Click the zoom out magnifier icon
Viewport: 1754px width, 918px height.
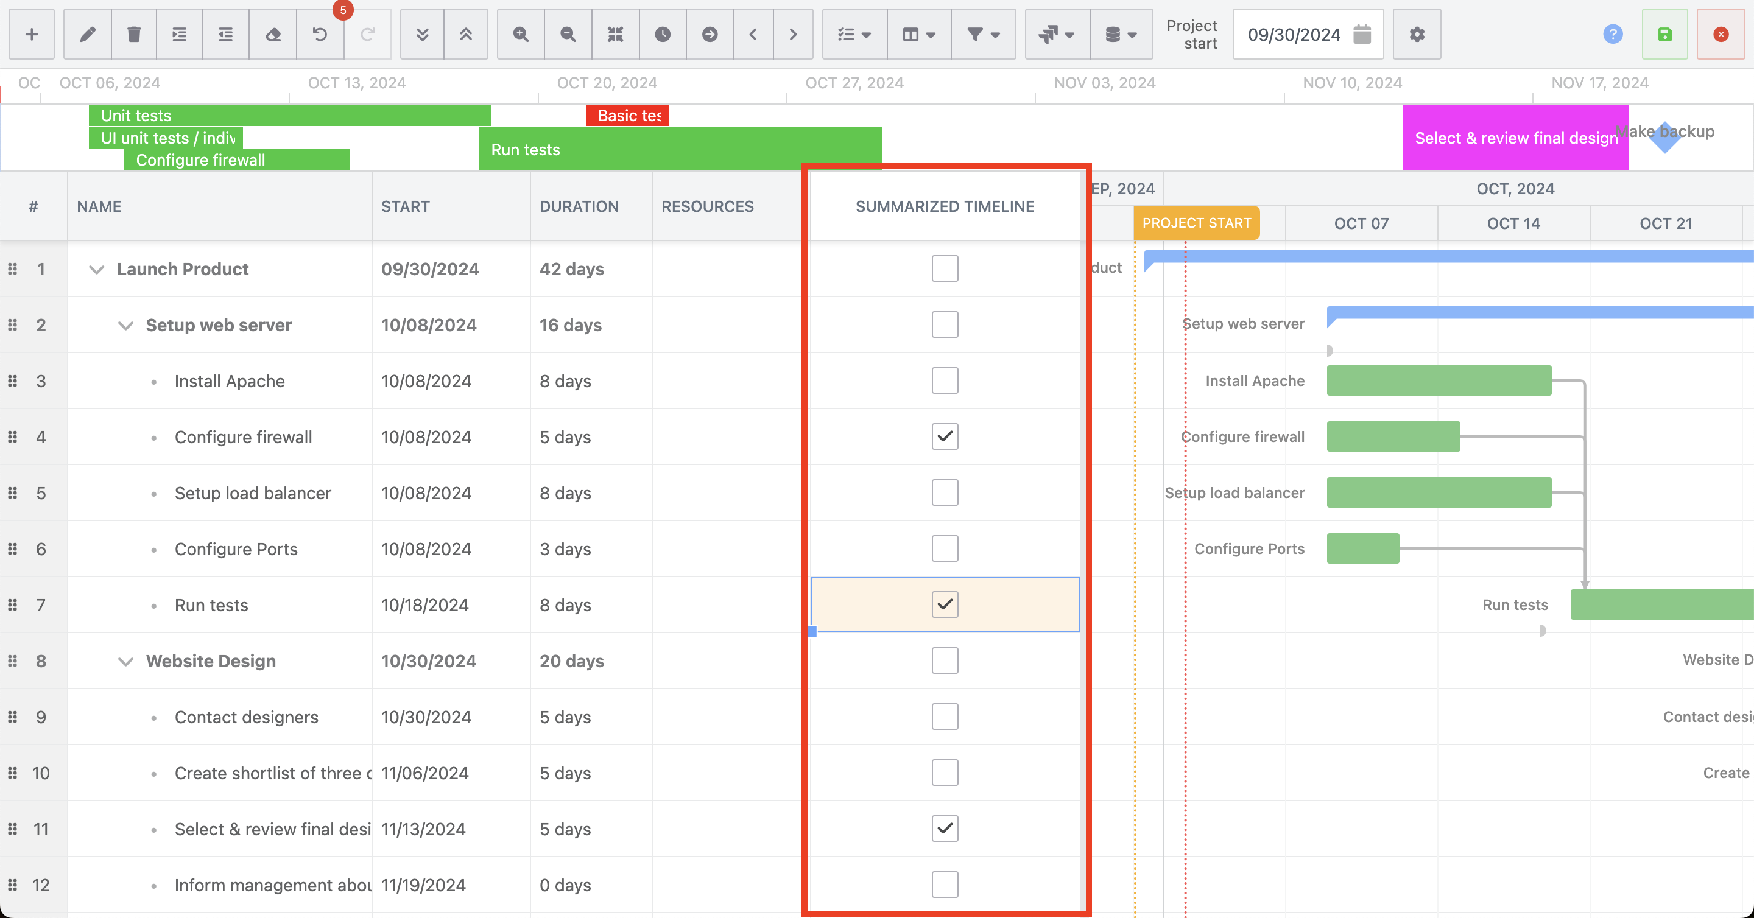(568, 33)
